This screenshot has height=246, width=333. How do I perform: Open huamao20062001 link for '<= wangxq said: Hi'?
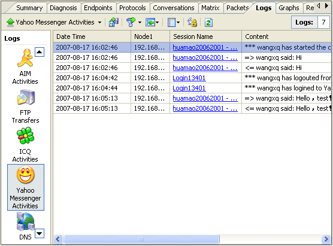(205, 68)
